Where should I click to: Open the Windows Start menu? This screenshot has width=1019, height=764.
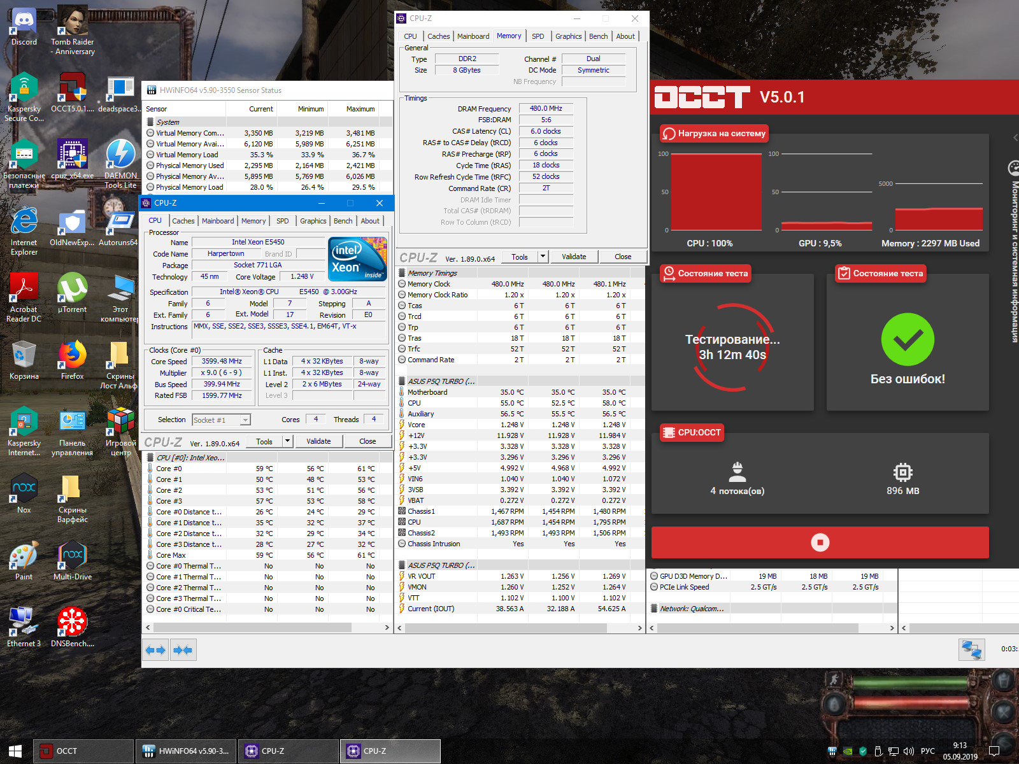[15, 751]
